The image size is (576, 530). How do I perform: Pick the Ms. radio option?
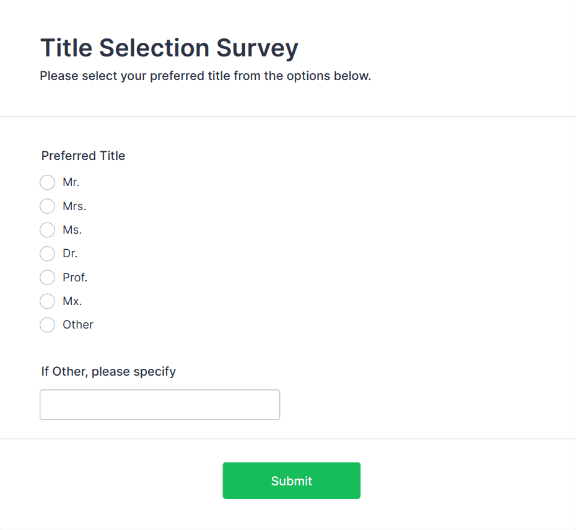pyautogui.click(x=47, y=230)
